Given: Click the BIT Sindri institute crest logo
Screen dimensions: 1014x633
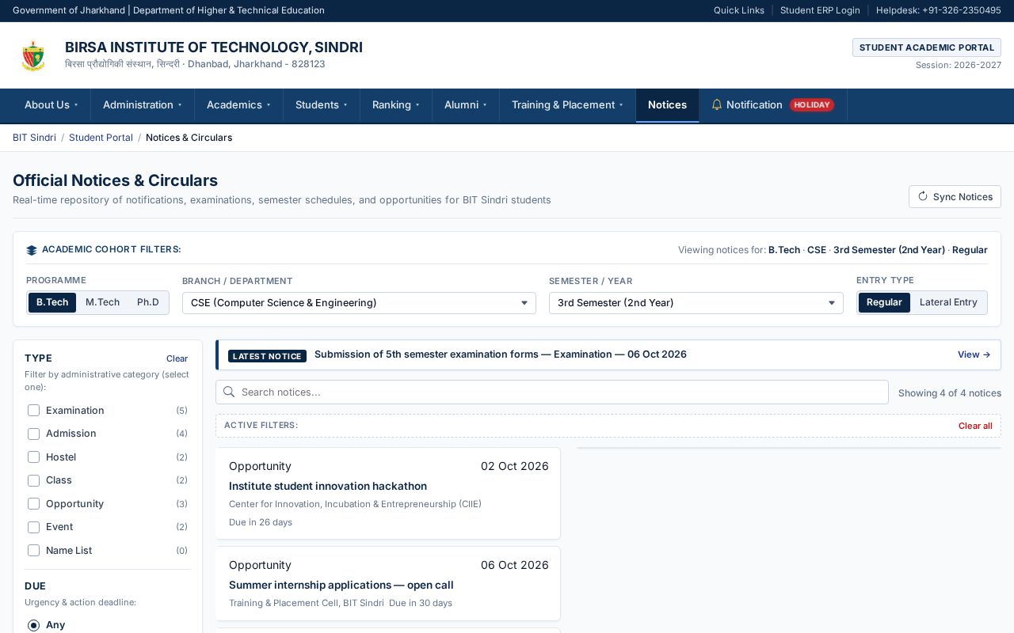Looking at the screenshot, I should 33,55.
